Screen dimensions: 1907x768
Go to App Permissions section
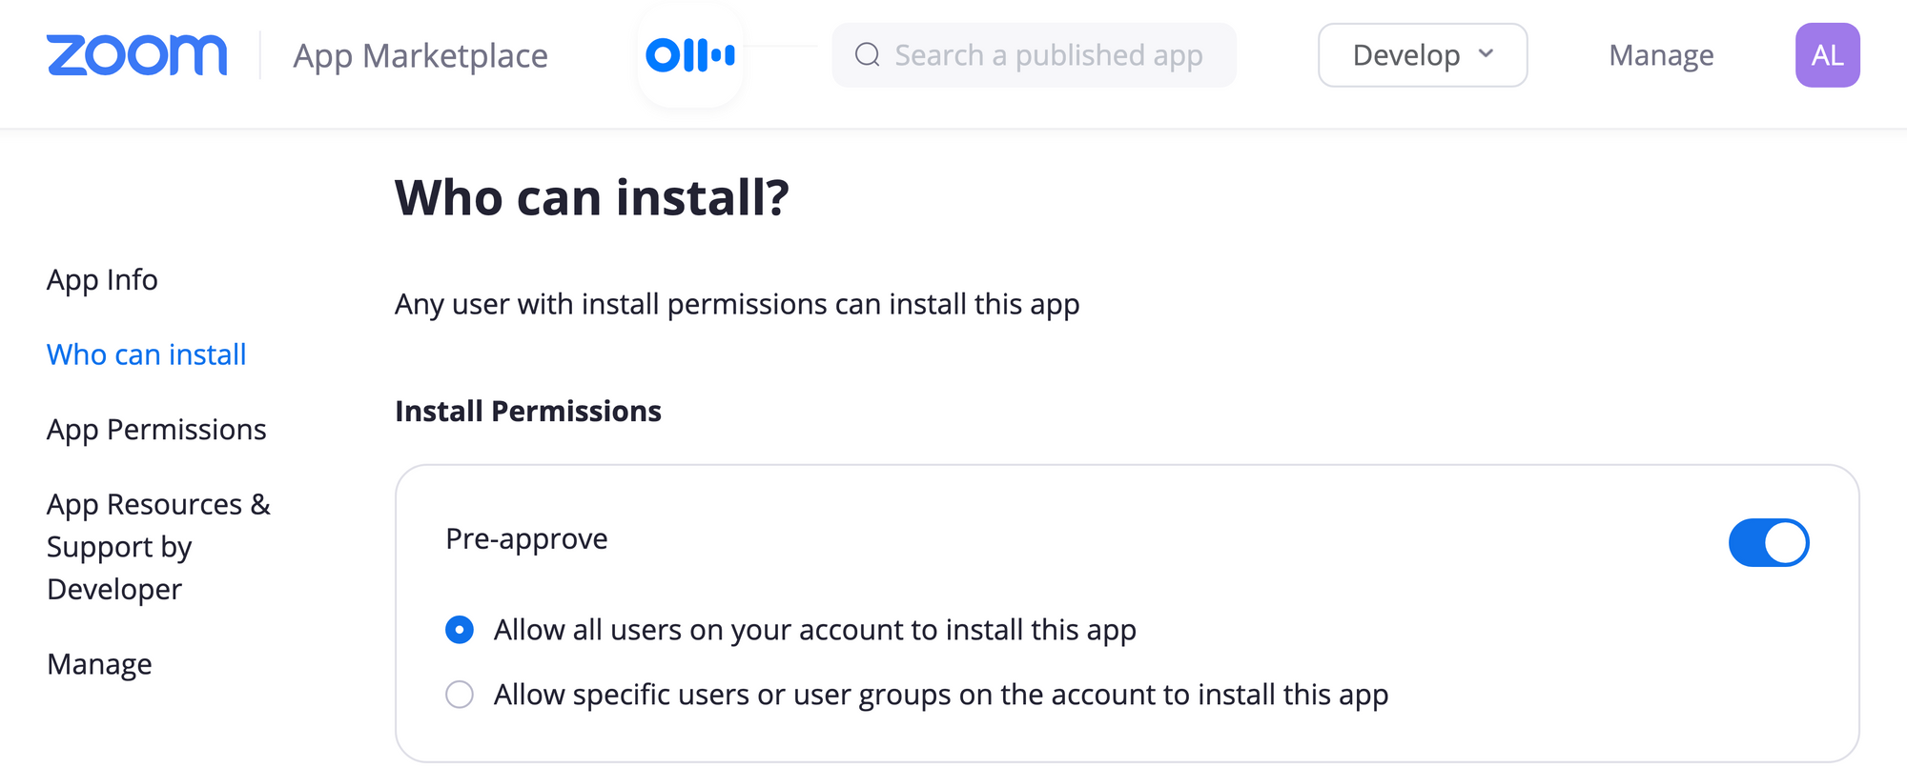156,430
